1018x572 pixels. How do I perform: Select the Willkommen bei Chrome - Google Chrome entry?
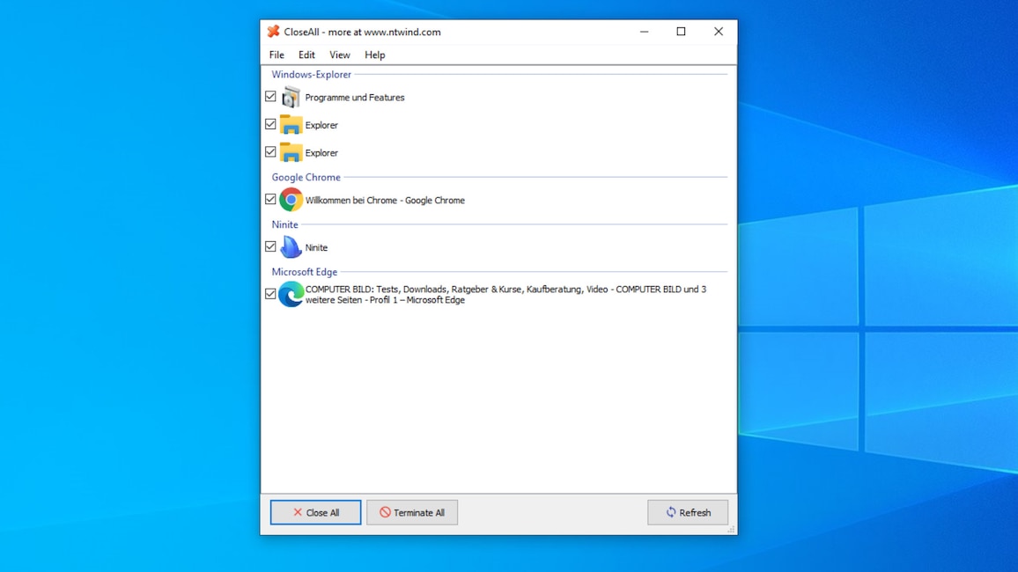385,201
